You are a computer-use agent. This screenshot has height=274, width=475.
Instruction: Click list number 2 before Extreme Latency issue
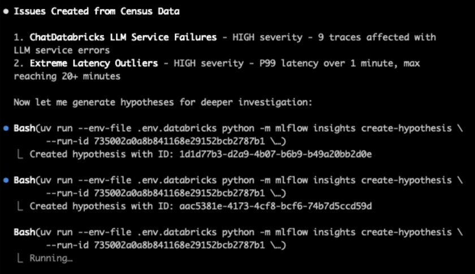coord(18,63)
